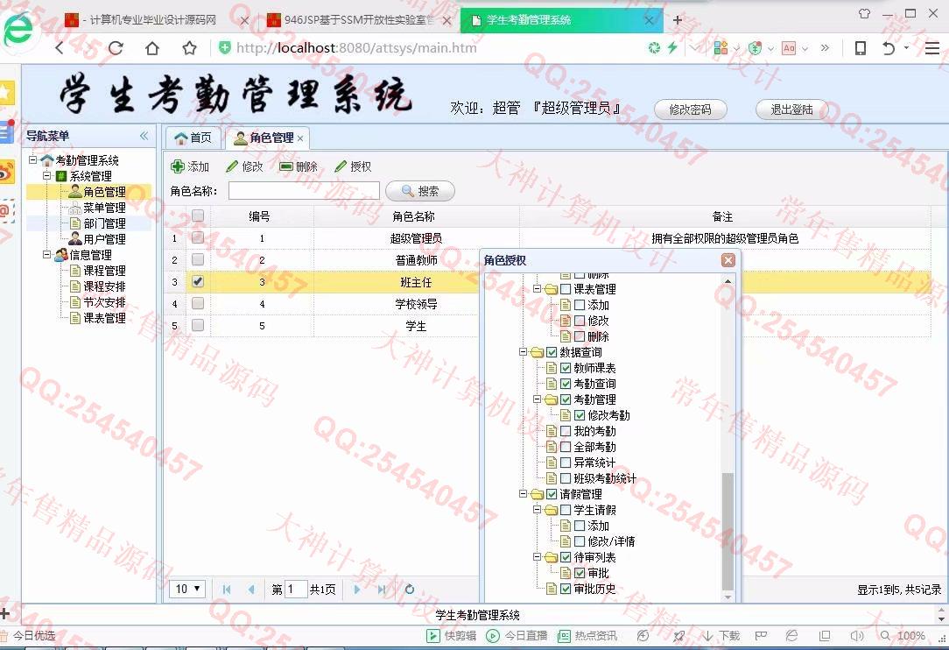Click the 删除 delete icon in toolbar
Image resolution: width=949 pixels, height=650 pixels.
click(x=286, y=166)
